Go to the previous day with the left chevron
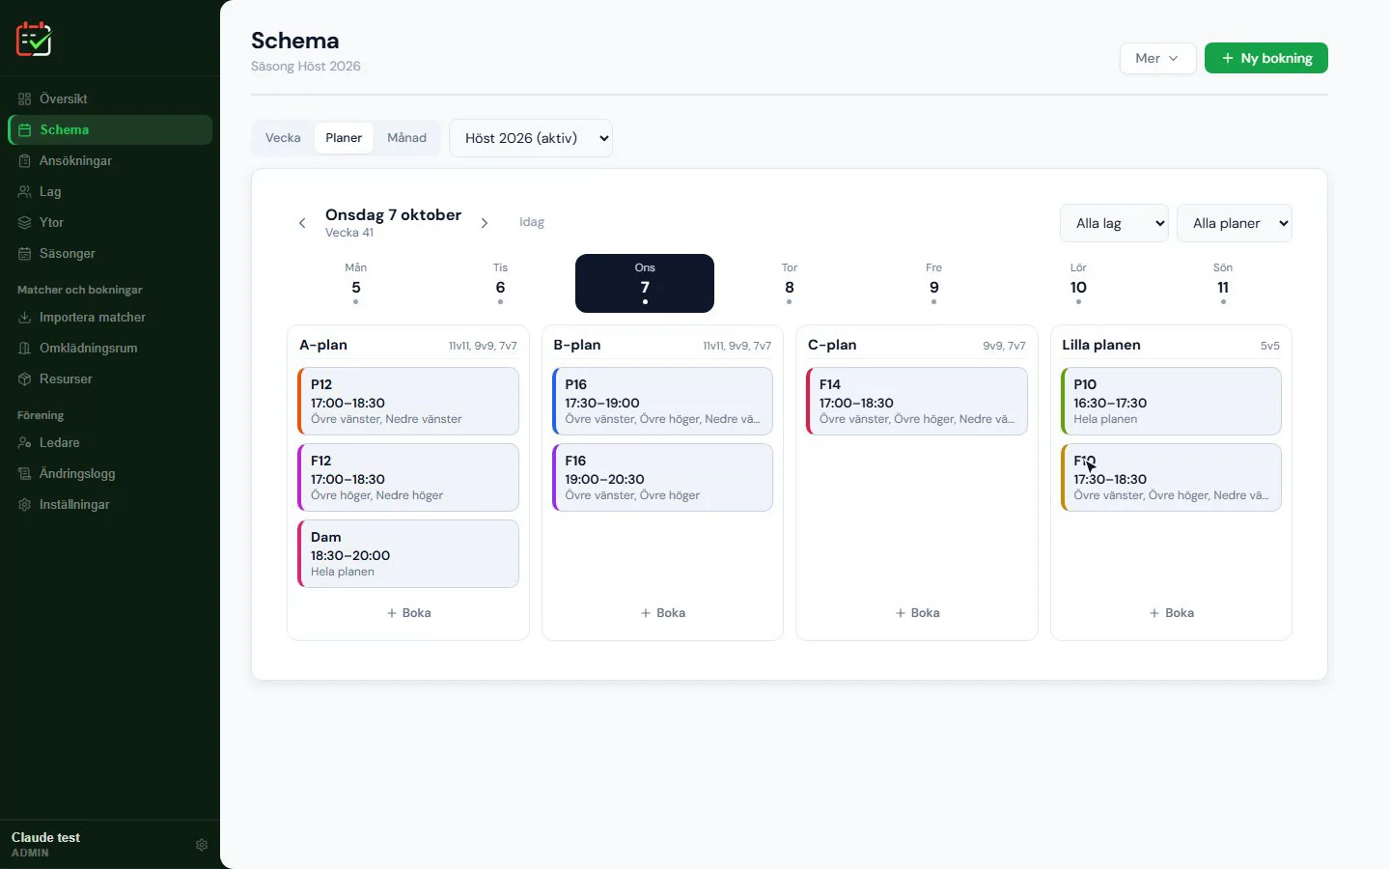1390x869 pixels. click(x=302, y=223)
